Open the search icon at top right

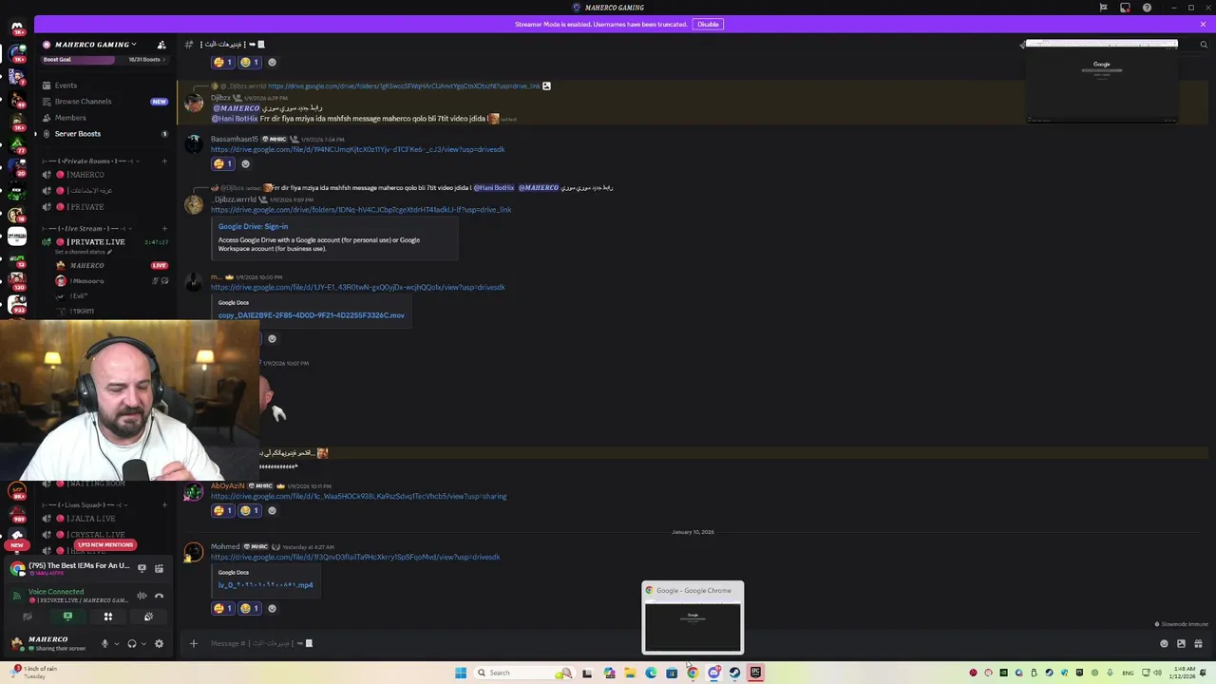1204,45
